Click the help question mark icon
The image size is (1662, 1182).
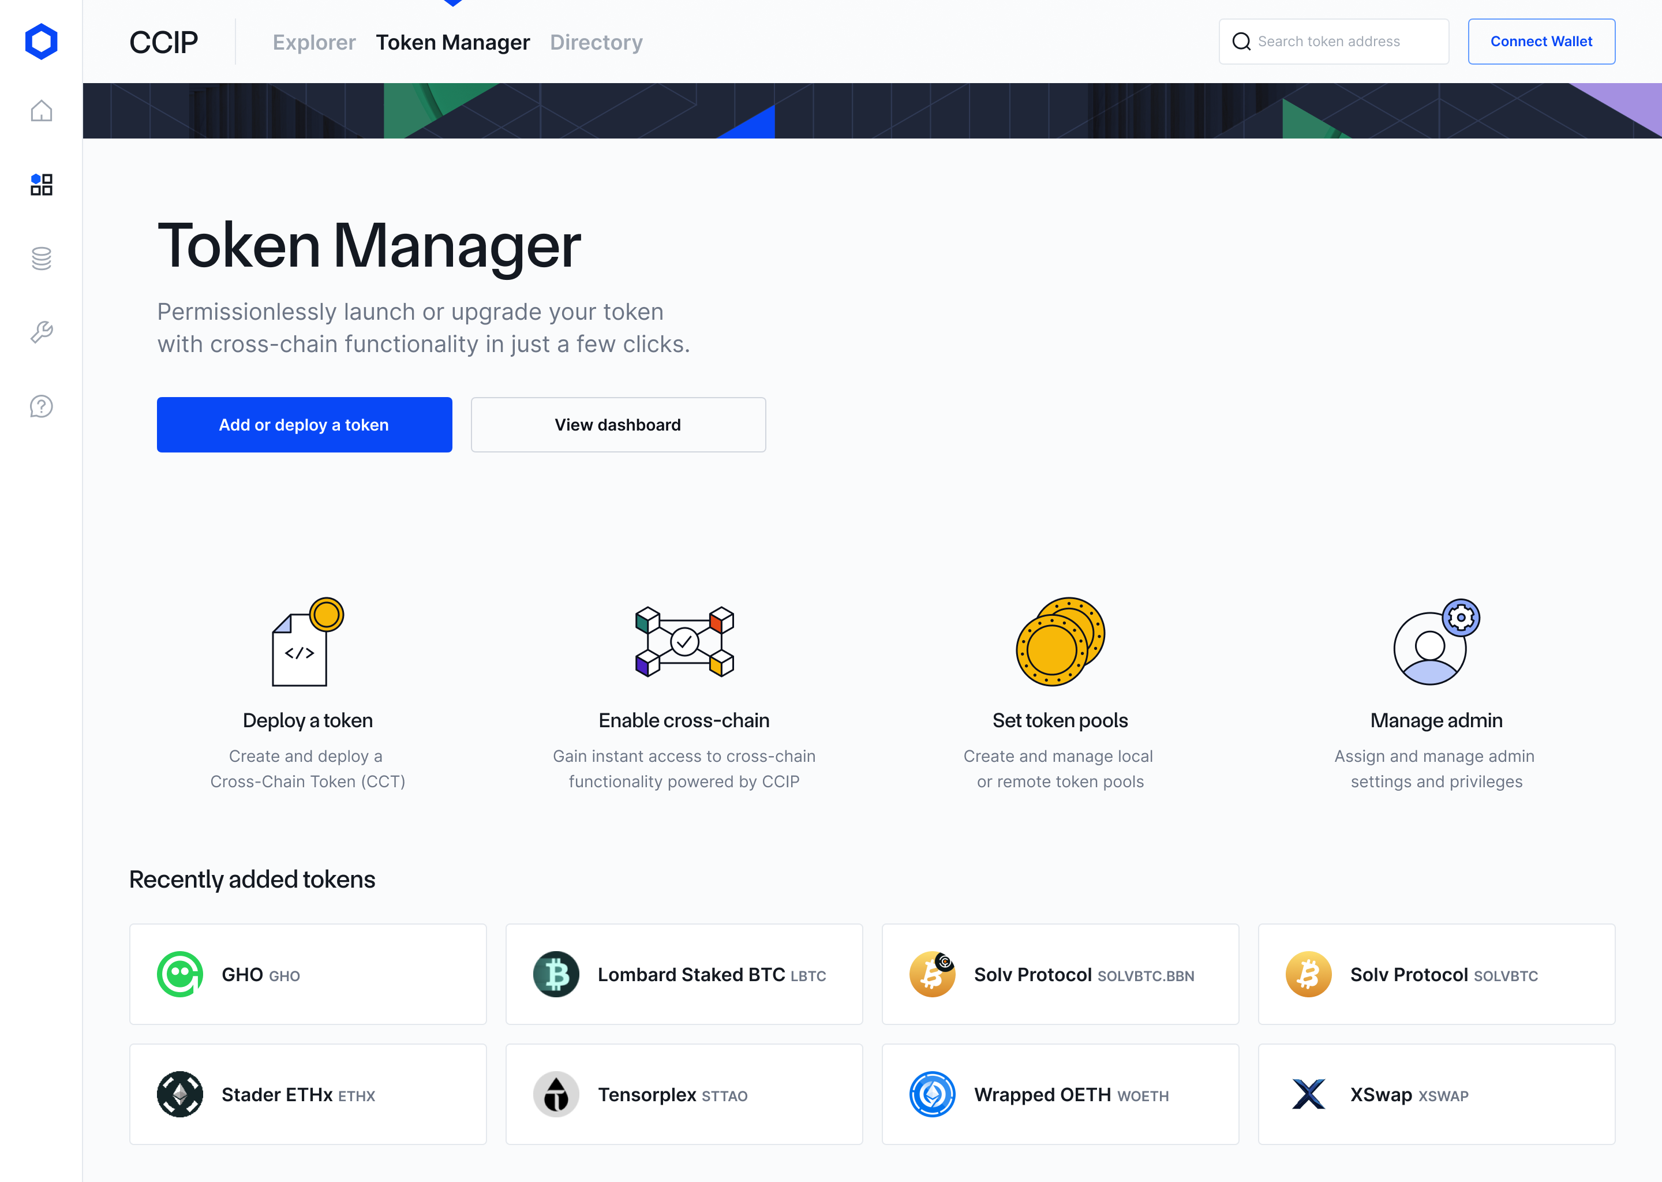point(41,406)
